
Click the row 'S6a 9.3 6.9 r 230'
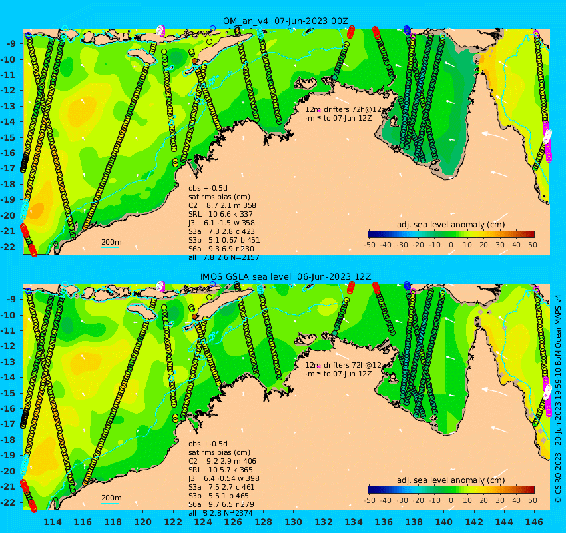tap(221, 249)
